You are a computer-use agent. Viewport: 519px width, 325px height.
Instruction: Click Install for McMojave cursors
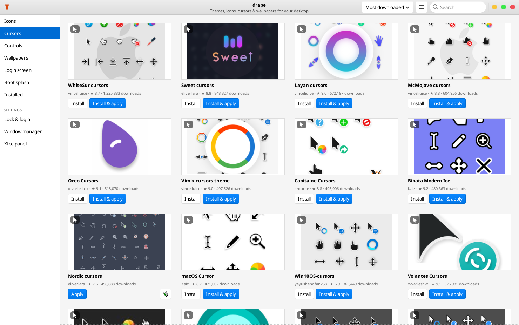coord(417,103)
